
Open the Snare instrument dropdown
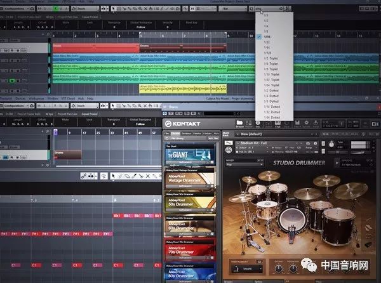pos(246,269)
